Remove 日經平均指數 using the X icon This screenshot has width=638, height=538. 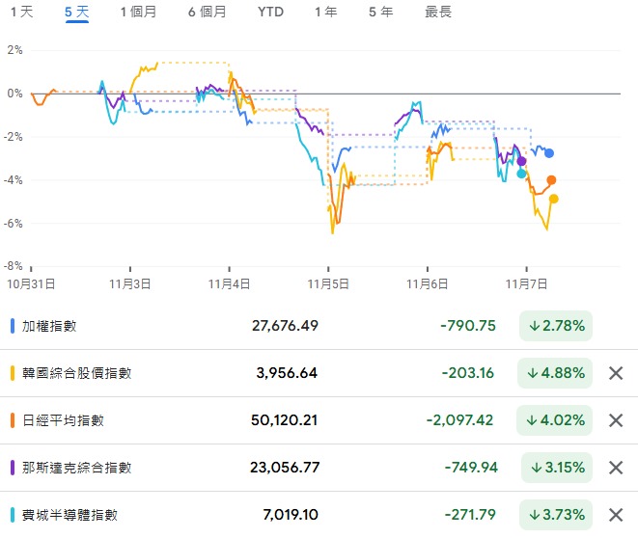[x=616, y=420]
